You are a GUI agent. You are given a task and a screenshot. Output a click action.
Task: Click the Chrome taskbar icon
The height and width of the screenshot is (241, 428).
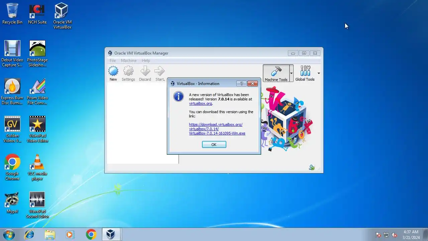[91, 235]
